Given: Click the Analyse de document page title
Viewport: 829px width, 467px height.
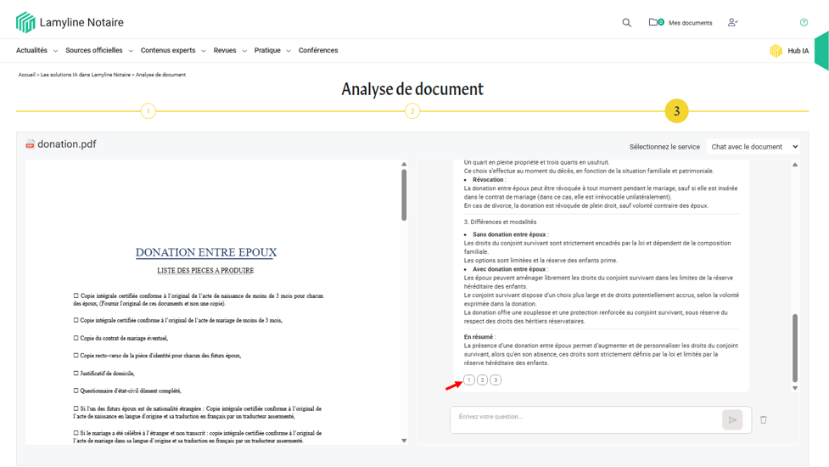Looking at the screenshot, I should click(x=412, y=89).
